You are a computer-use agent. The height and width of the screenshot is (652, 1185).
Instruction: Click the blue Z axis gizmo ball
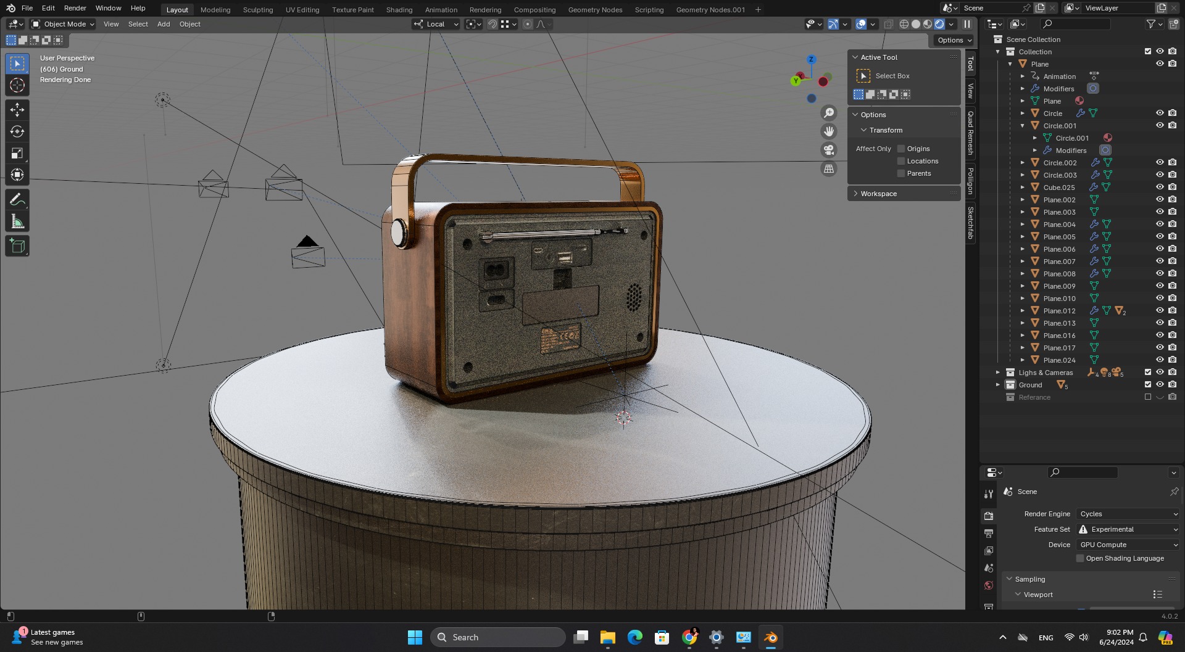click(812, 59)
